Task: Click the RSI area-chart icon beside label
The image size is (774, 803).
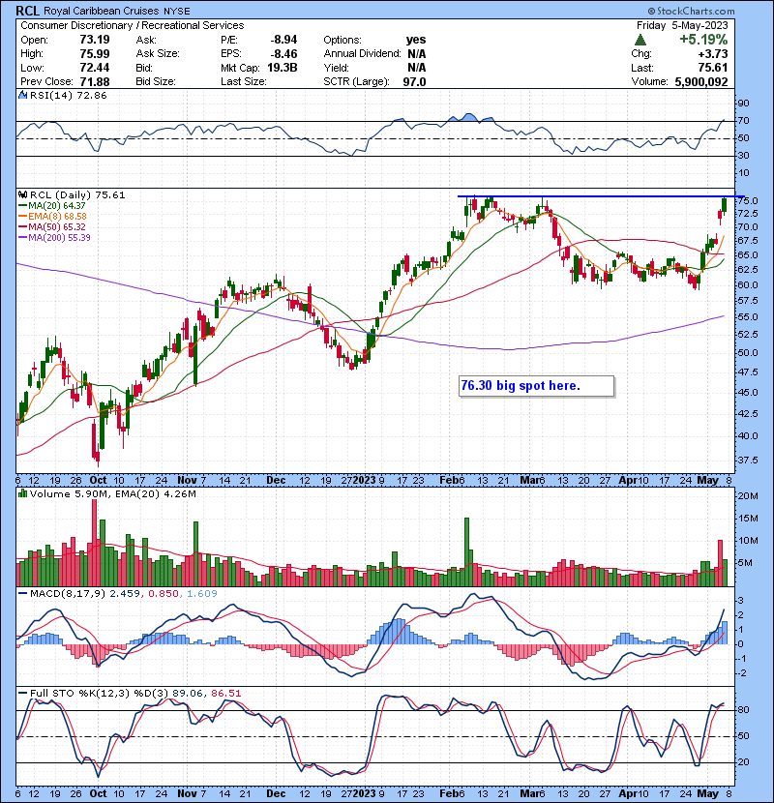Action: click(22, 95)
